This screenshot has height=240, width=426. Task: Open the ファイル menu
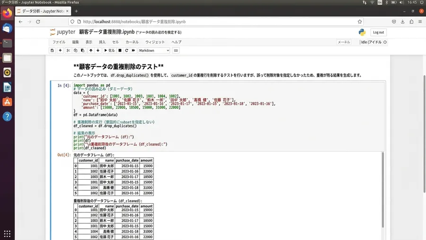59,42
